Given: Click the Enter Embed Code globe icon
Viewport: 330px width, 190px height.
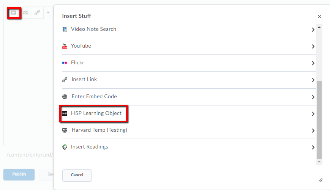Looking at the screenshot, I should click(65, 97).
